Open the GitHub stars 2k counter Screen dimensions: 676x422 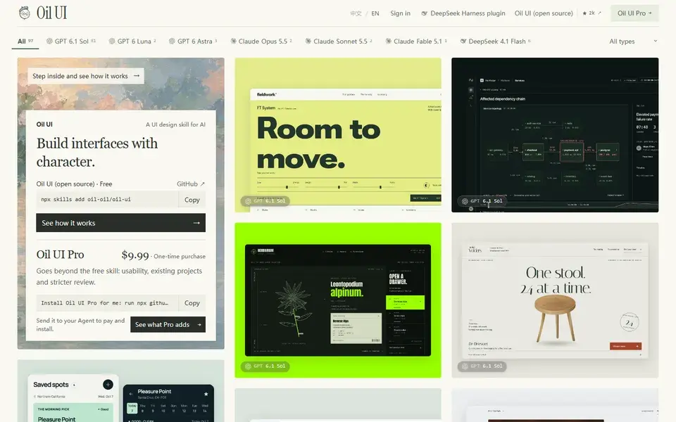pyautogui.click(x=591, y=13)
